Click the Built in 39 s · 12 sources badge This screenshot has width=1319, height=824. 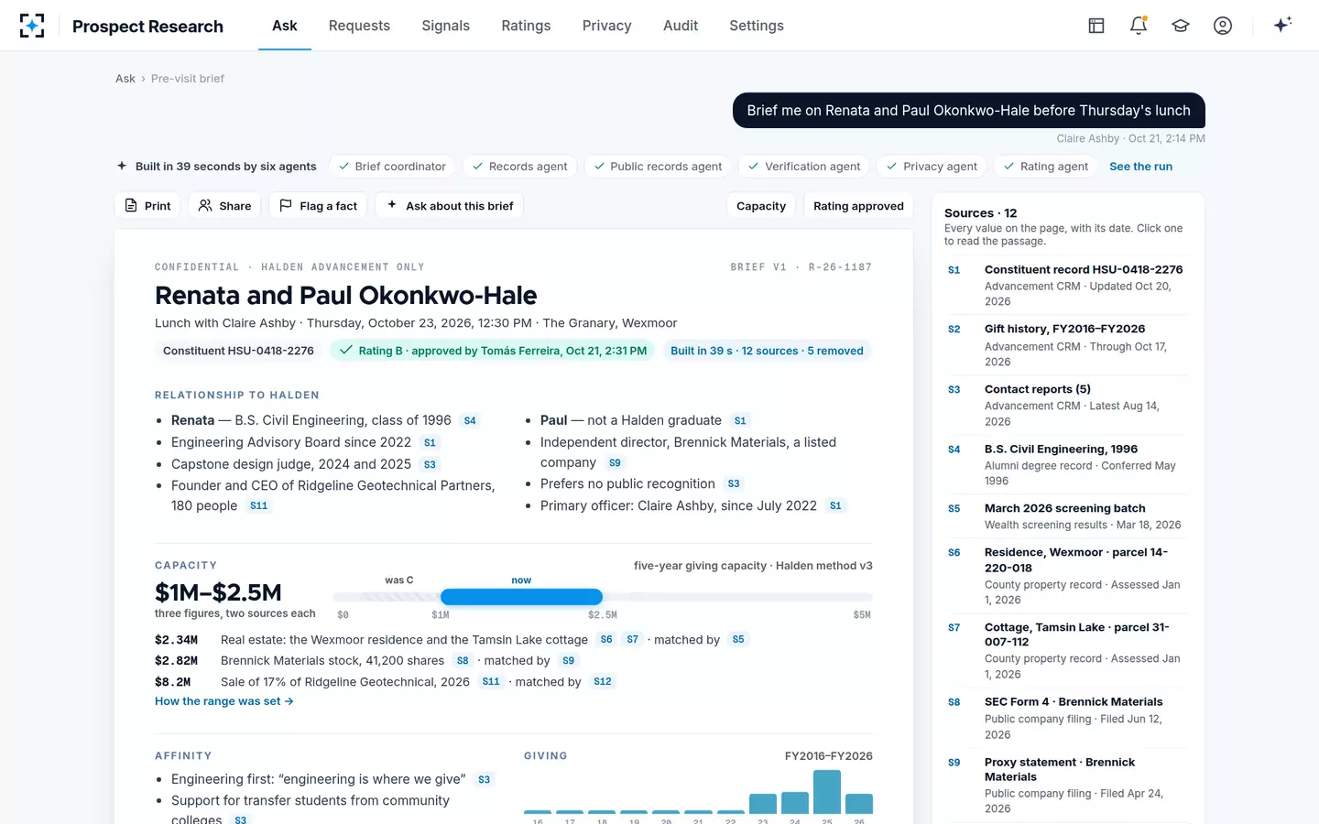pos(767,351)
